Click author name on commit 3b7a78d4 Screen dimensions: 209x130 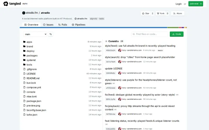click(132, 62)
